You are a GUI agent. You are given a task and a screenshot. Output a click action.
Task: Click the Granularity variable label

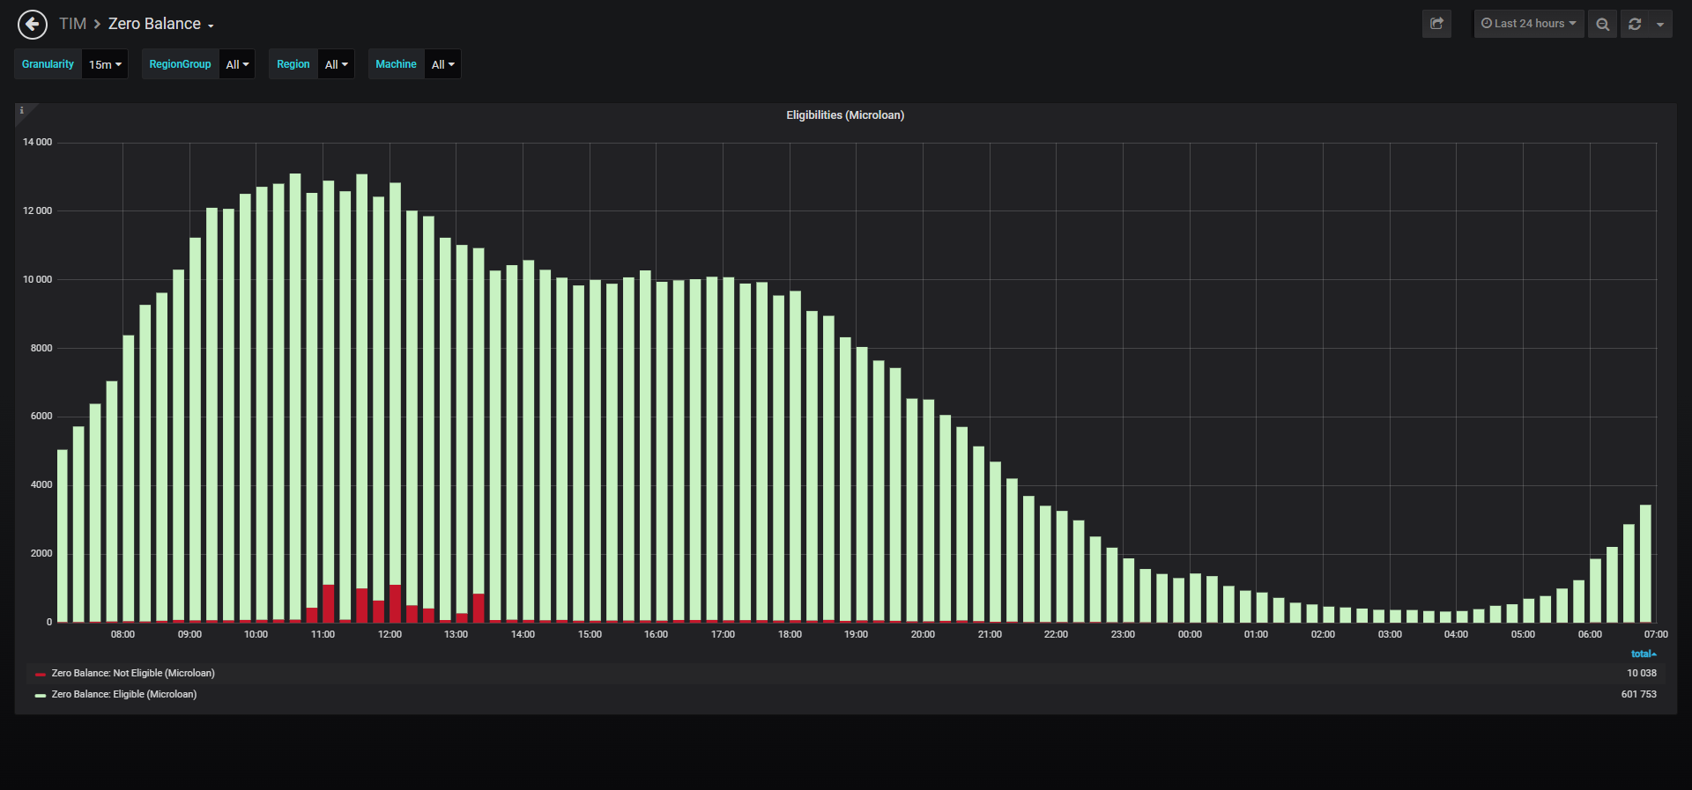point(48,64)
